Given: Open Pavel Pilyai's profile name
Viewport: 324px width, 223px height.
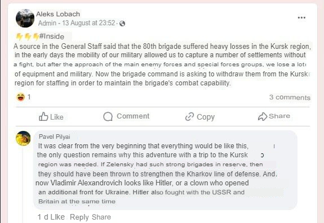Looking at the screenshot, I should pos(55,136).
